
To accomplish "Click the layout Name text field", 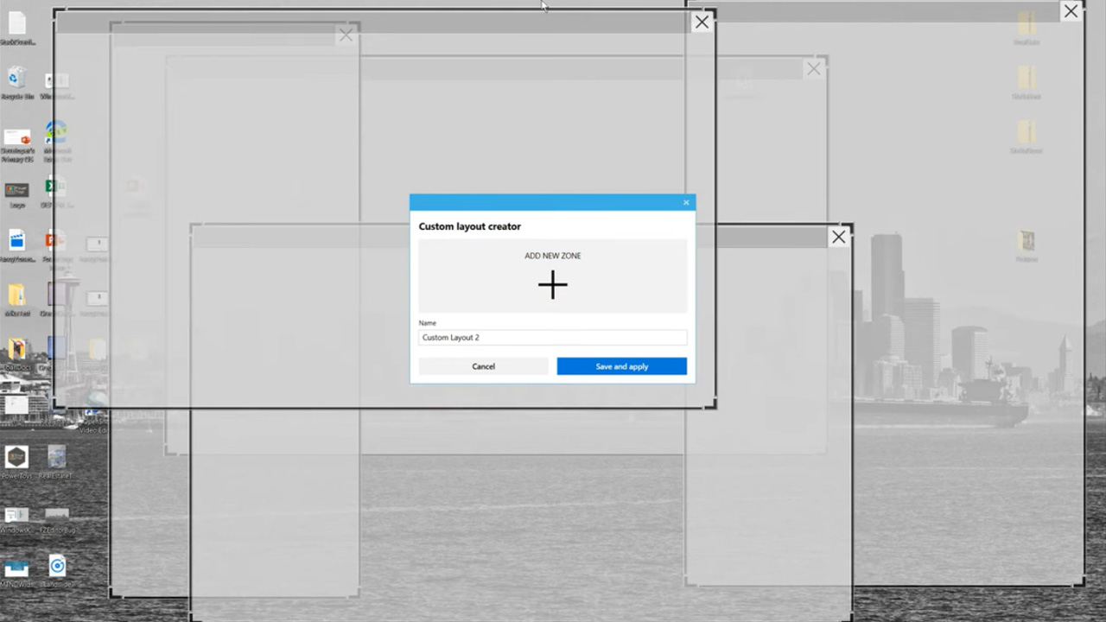I will [552, 338].
